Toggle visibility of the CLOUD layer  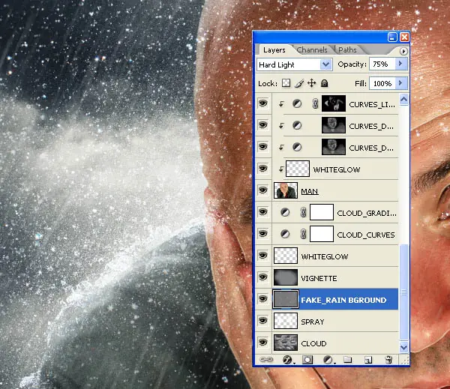pyautogui.click(x=263, y=343)
